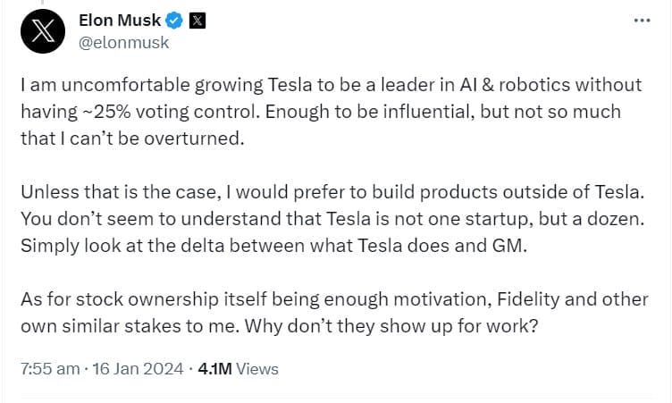This screenshot has height=403, width=672.
Task: Click the black X affiliate badge
Action: point(199,21)
